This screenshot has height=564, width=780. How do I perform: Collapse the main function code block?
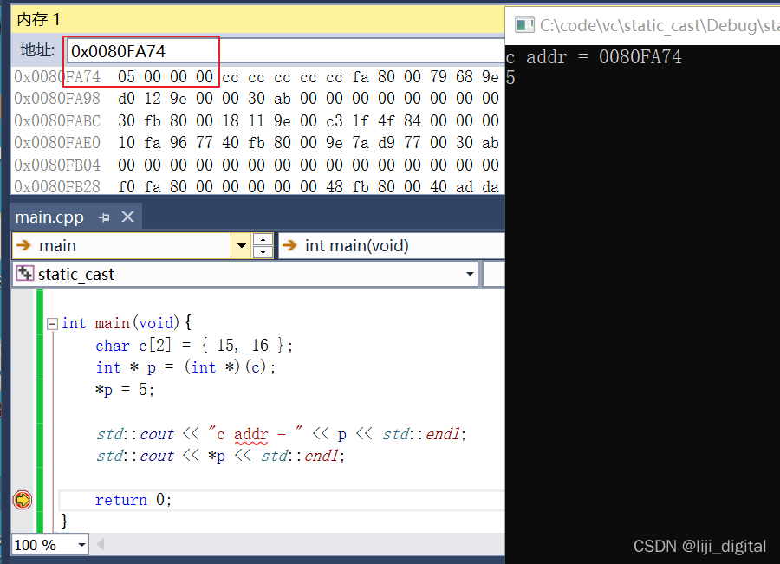point(52,323)
